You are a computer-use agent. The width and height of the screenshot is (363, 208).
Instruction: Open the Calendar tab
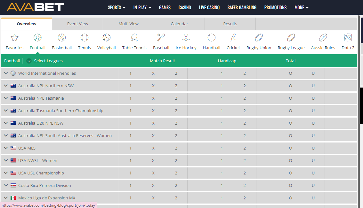(x=179, y=24)
